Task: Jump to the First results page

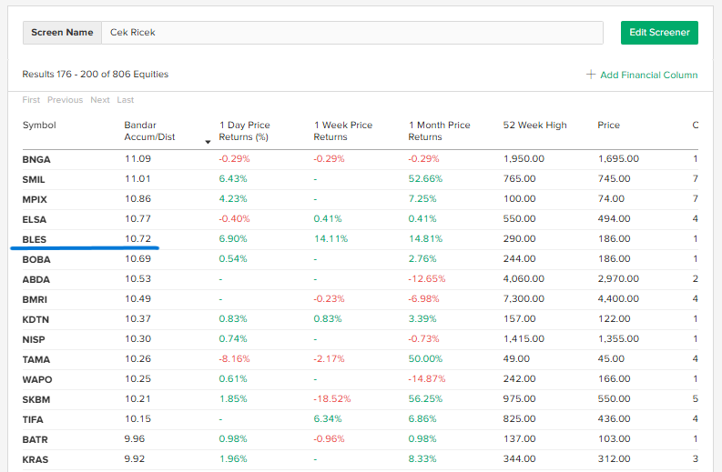Action: [x=31, y=100]
